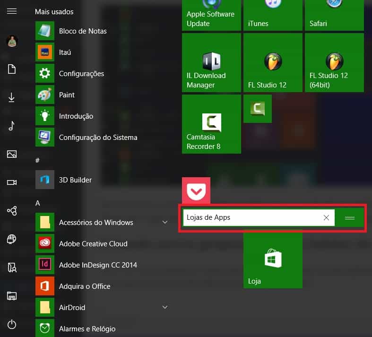Select the AirDroid folder icon
372x337 pixels.
(x=45, y=307)
